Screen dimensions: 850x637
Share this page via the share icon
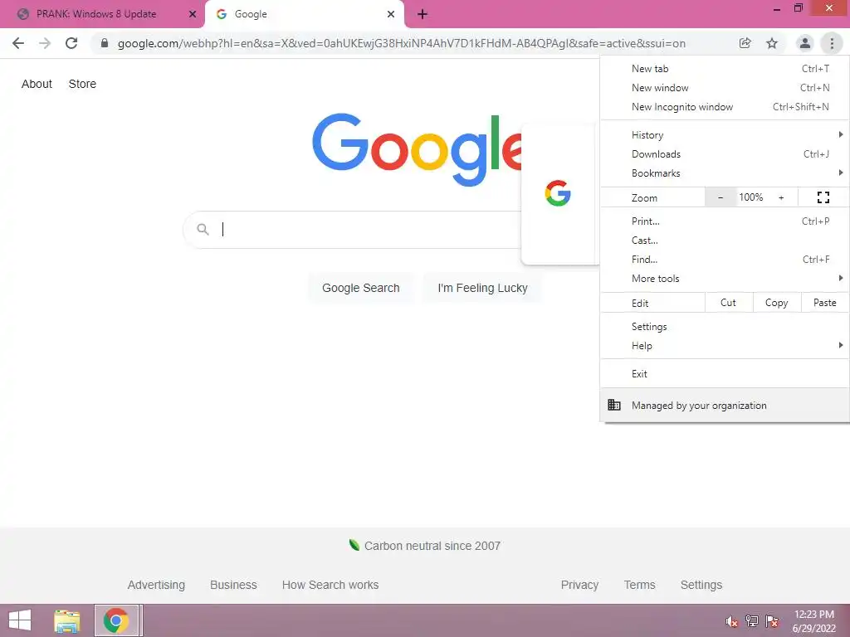coord(745,43)
